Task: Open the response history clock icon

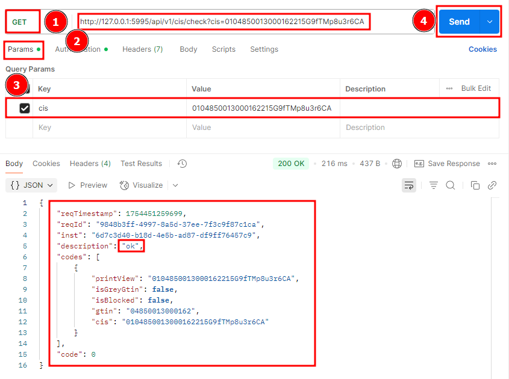Action: click(183, 164)
